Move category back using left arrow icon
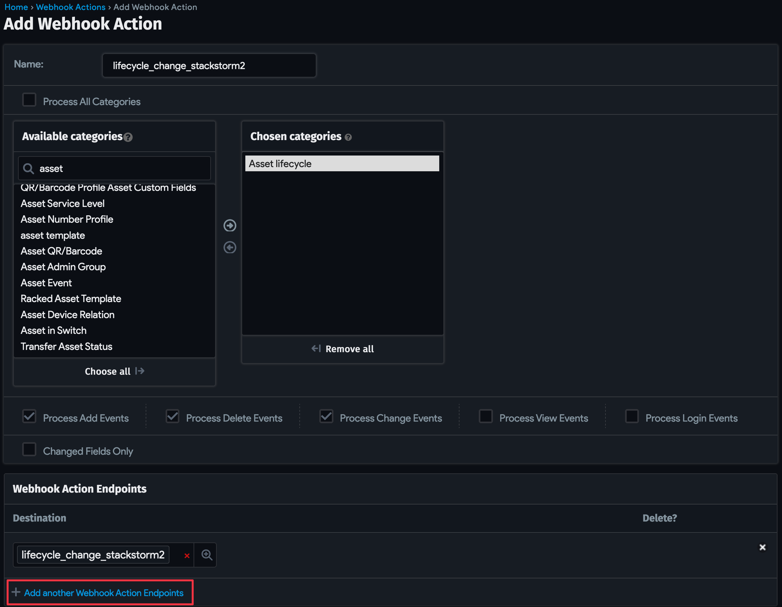The height and width of the screenshot is (607, 782). [230, 247]
